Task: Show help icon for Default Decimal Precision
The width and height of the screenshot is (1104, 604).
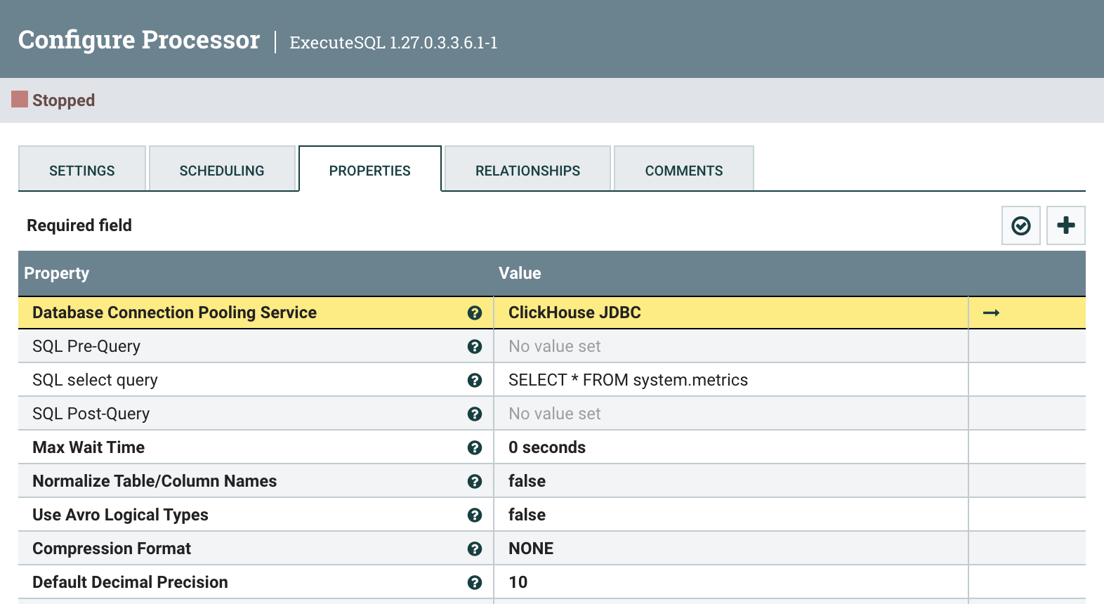Action: coord(475,582)
